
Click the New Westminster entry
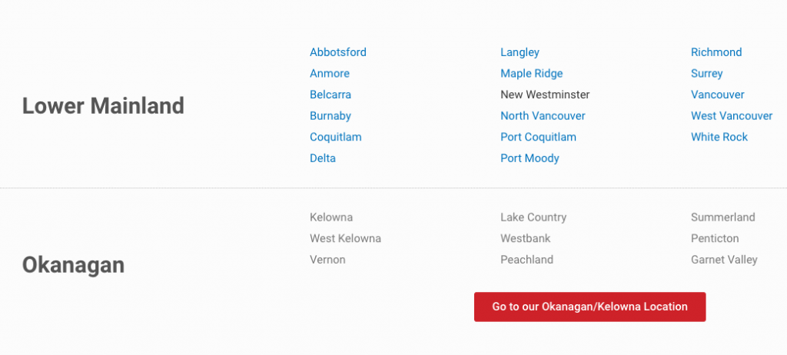click(x=545, y=95)
